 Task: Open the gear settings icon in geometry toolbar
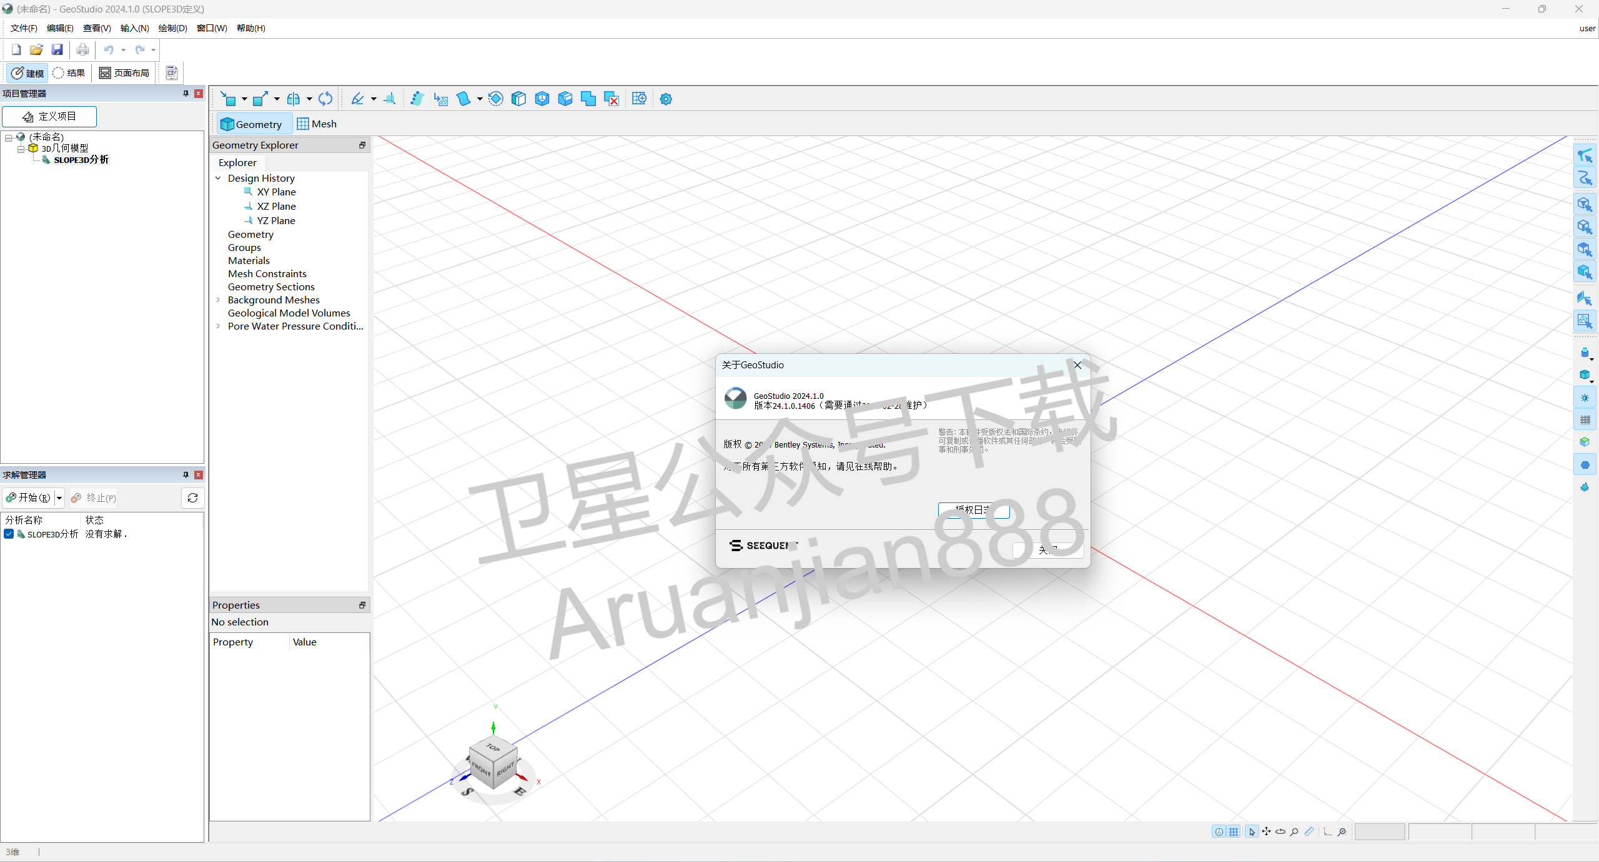[666, 99]
